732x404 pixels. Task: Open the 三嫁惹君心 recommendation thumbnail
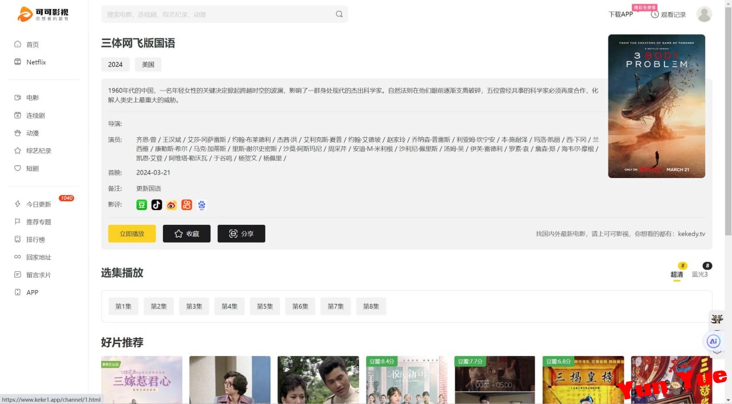click(x=142, y=380)
